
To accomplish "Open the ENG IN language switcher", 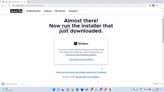I will pos(141,89).
